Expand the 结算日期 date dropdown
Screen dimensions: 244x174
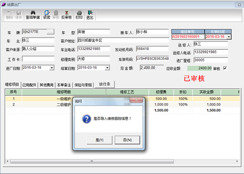[x=107, y=68]
